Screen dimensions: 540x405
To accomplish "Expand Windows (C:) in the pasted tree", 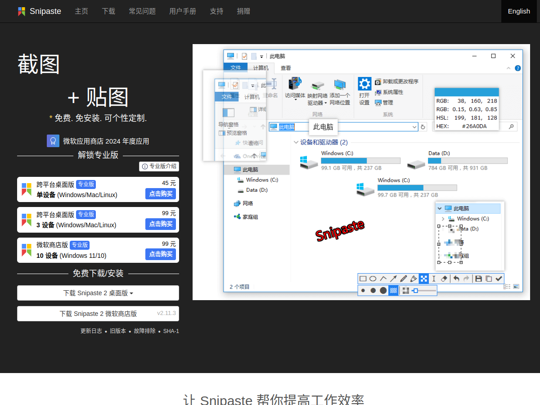I will pos(443,219).
